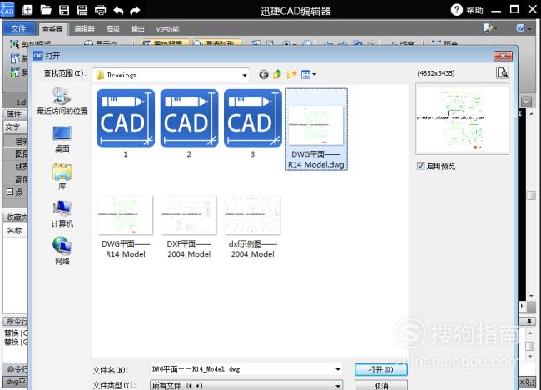Viewport: 541px width, 390px height.
Task: Close the 打开 dialog with red X
Action: click(x=503, y=56)
